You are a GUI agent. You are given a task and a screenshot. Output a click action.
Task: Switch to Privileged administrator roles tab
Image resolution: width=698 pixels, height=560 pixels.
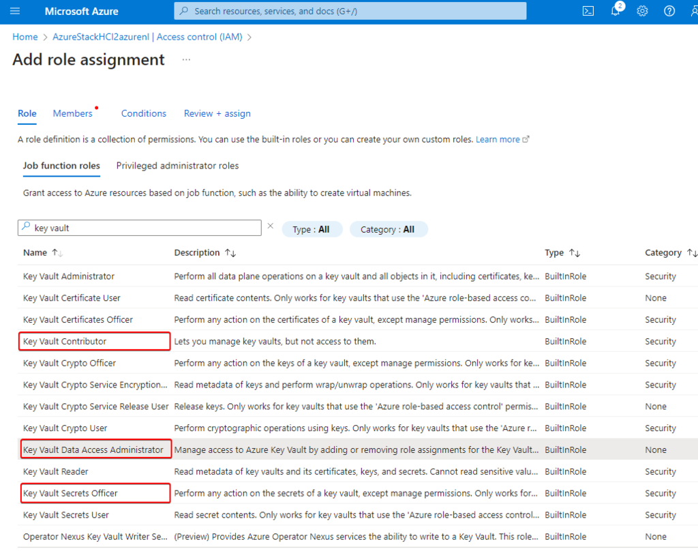point(177,166)
